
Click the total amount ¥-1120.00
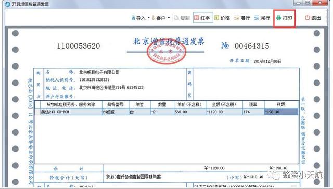(214, 168)
